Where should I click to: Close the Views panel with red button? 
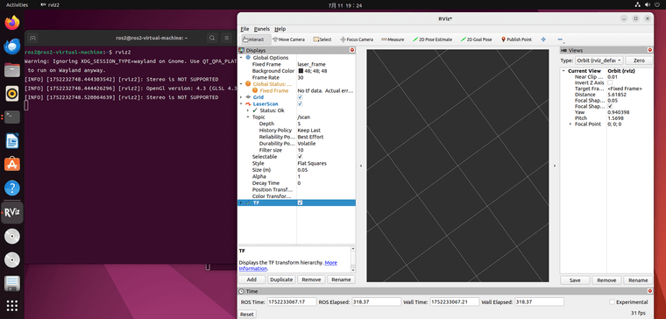650,50
